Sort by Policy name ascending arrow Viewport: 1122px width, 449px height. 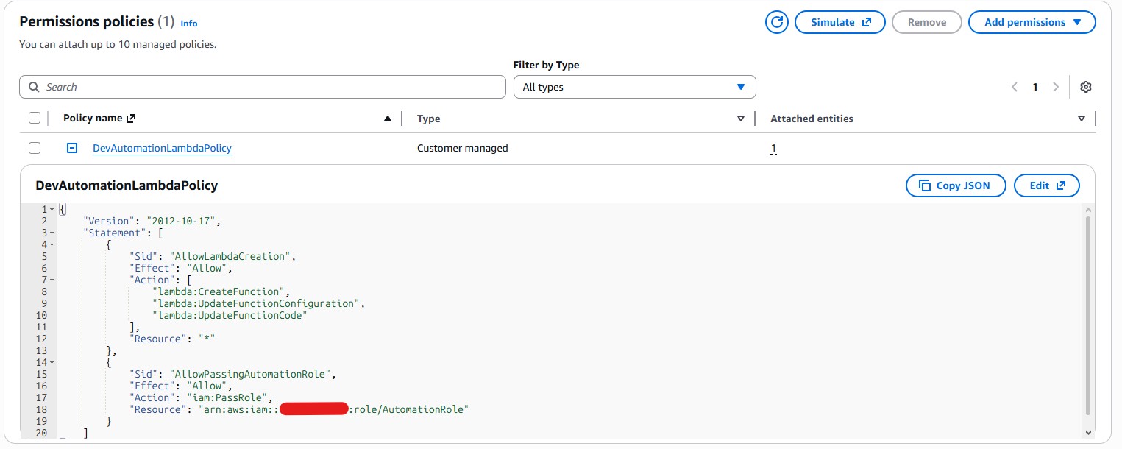pos(388,119)
